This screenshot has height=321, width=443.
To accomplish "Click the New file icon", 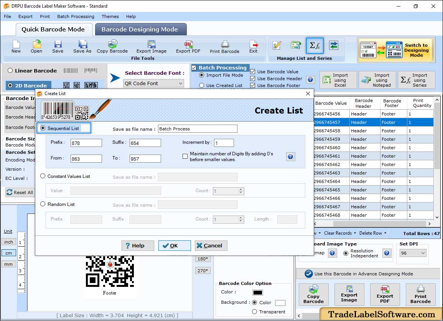I will [16, 47].
